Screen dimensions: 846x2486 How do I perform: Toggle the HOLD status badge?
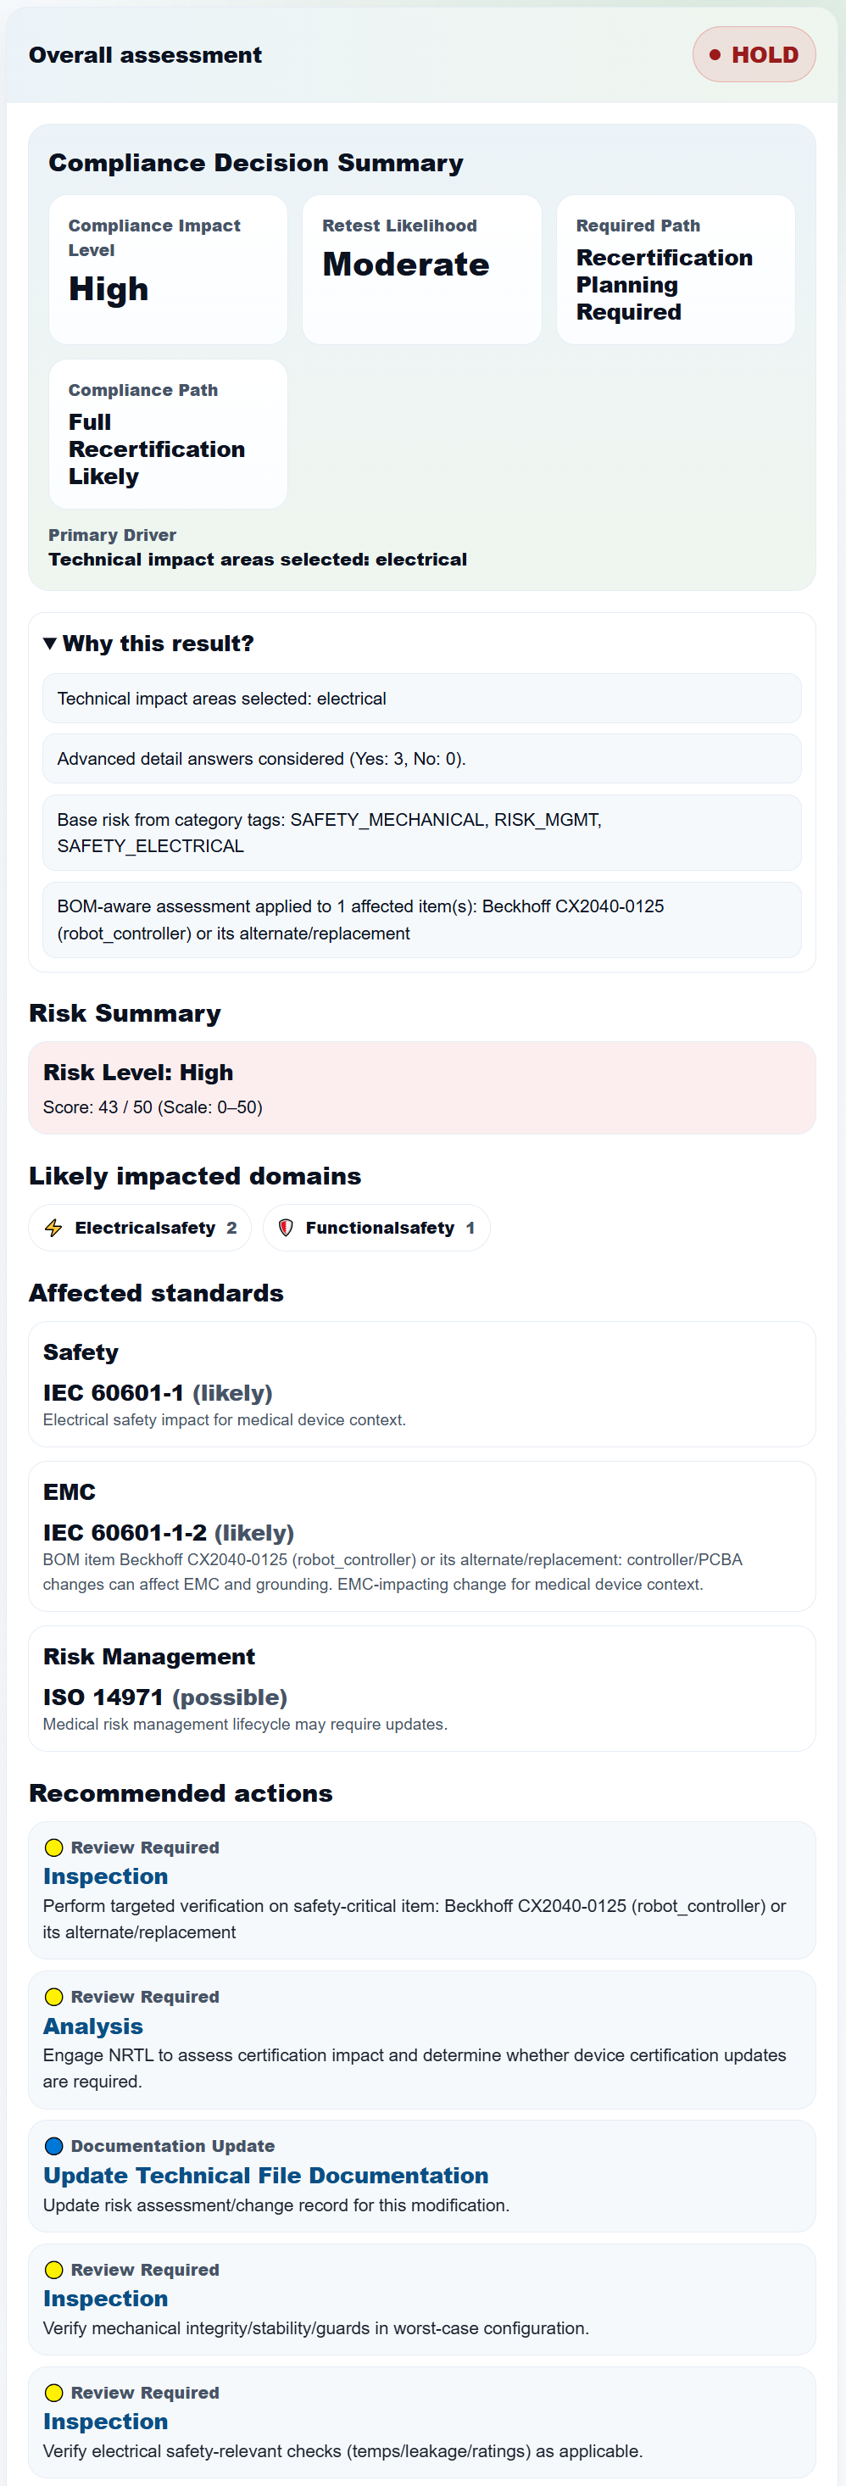tap(754, 55)
